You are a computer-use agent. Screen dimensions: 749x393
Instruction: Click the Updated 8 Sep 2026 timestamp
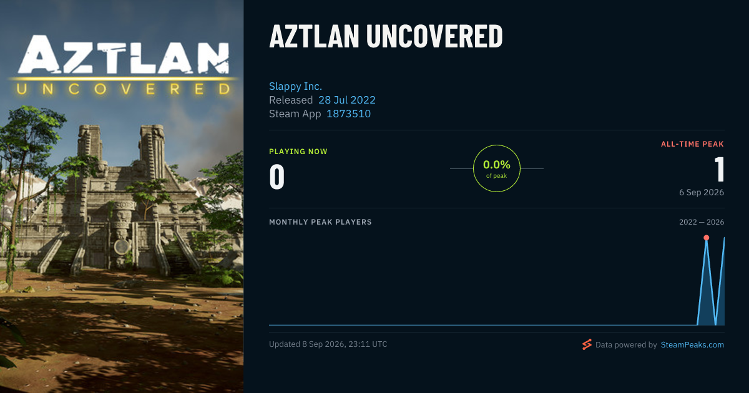(x=328, y=344)
